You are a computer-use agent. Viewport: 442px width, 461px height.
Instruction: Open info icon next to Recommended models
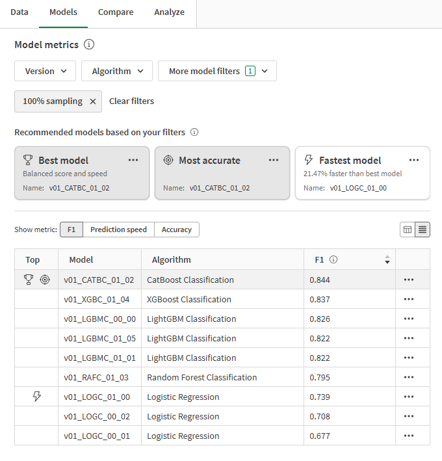[194, 133]
